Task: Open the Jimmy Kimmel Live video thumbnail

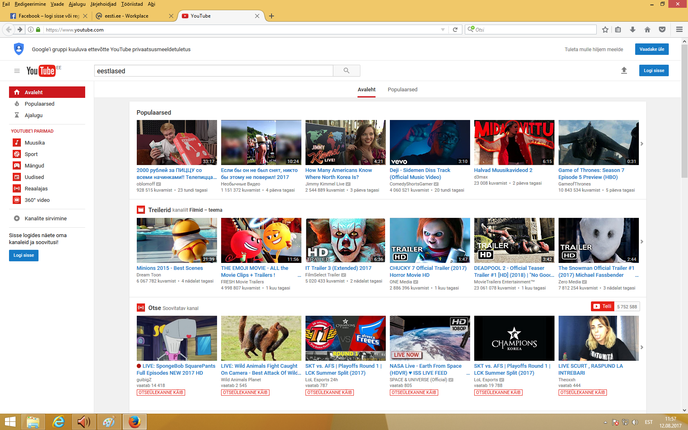Action: [x=345, y=143]
